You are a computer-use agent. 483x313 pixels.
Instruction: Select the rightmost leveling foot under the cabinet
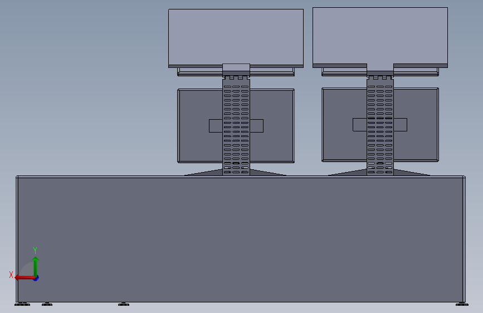[x=462, y=305]
